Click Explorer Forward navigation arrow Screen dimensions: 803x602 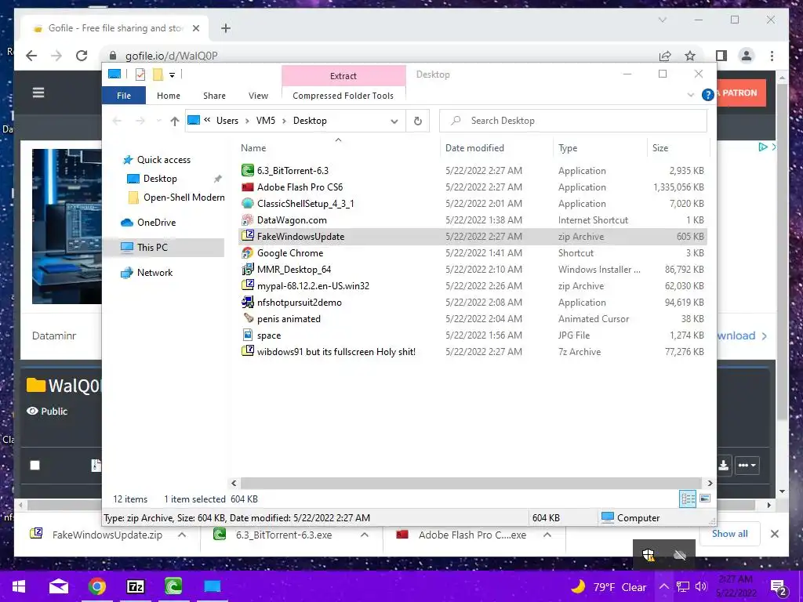point(140,121)
